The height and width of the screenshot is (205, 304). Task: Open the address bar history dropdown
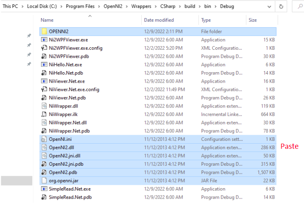coord(269,7)
